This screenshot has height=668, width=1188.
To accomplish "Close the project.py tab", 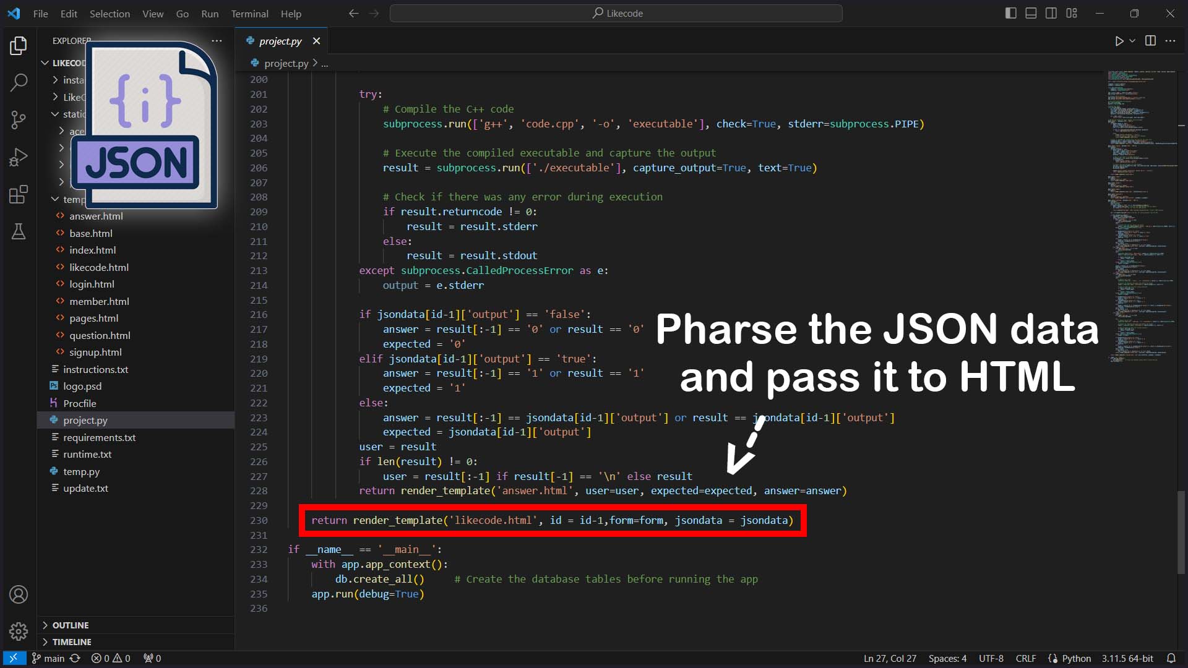I will coord(316,41).
